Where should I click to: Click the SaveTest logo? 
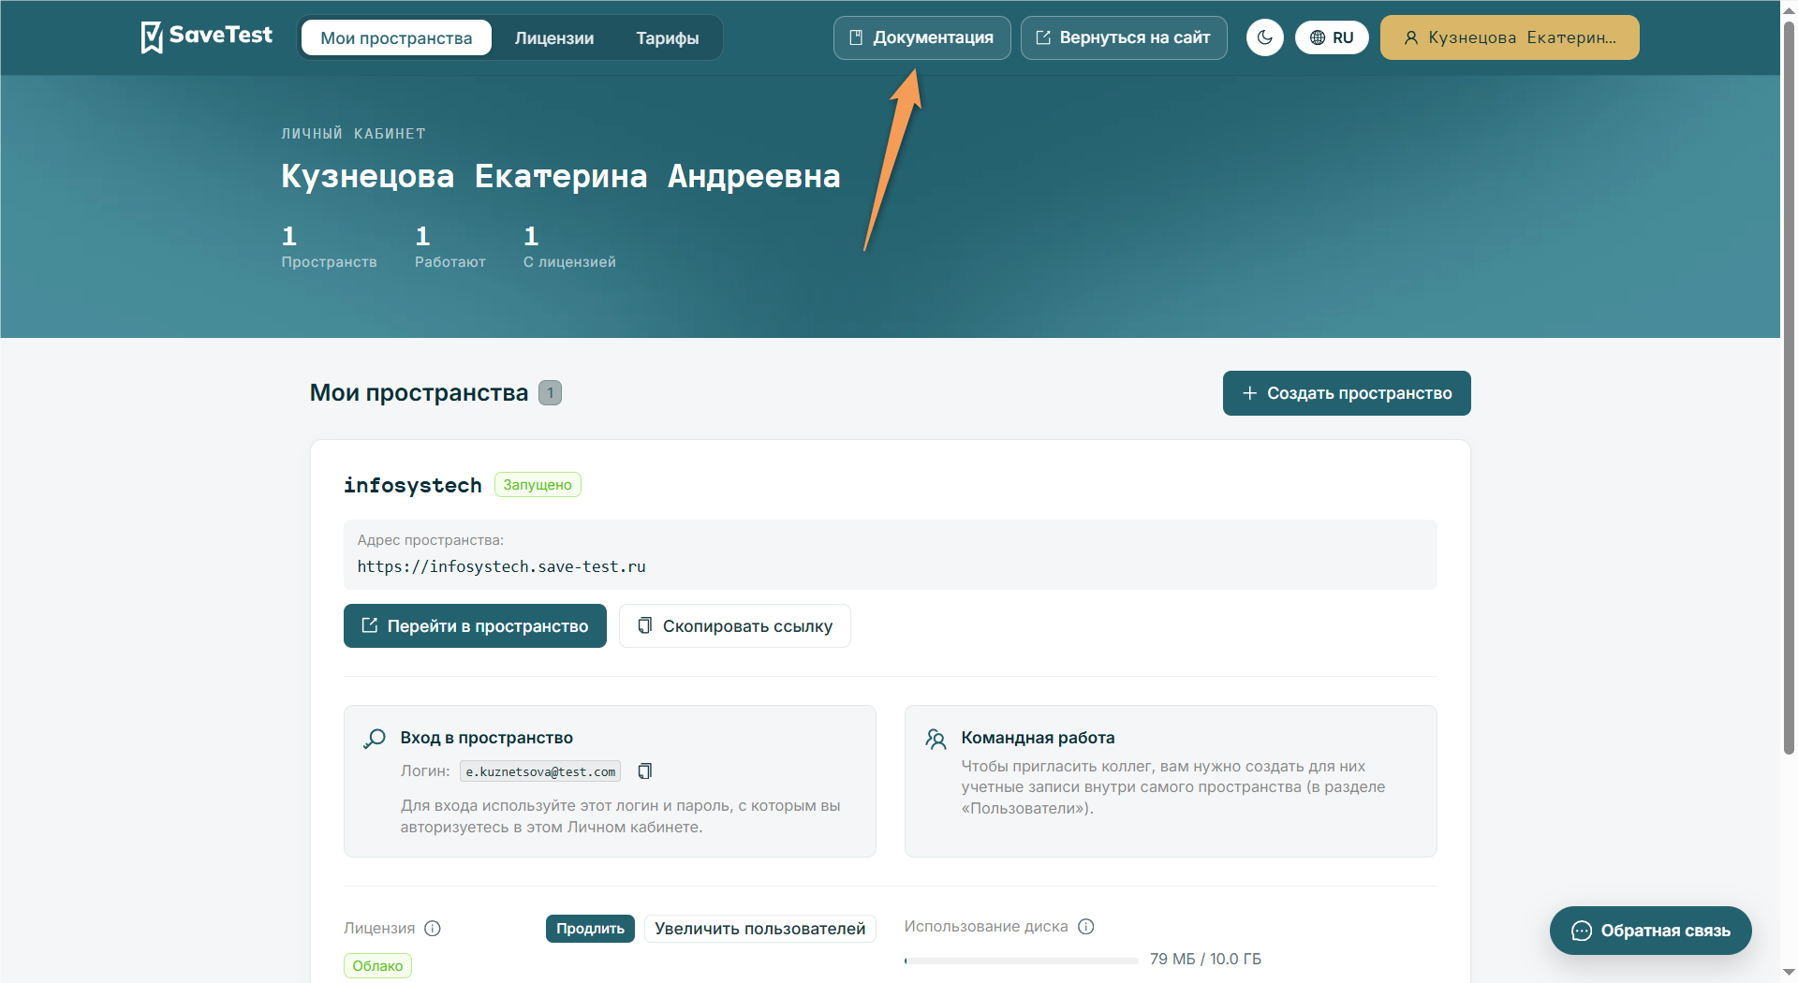207,37
